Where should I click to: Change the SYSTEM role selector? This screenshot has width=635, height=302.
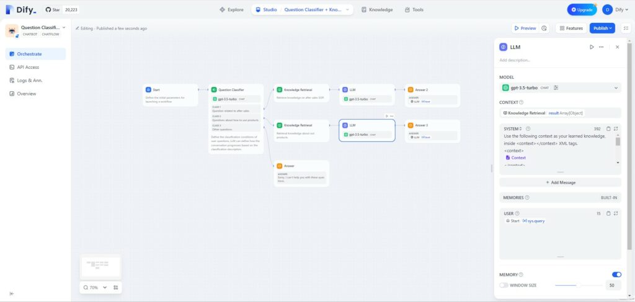click(513, 129)
